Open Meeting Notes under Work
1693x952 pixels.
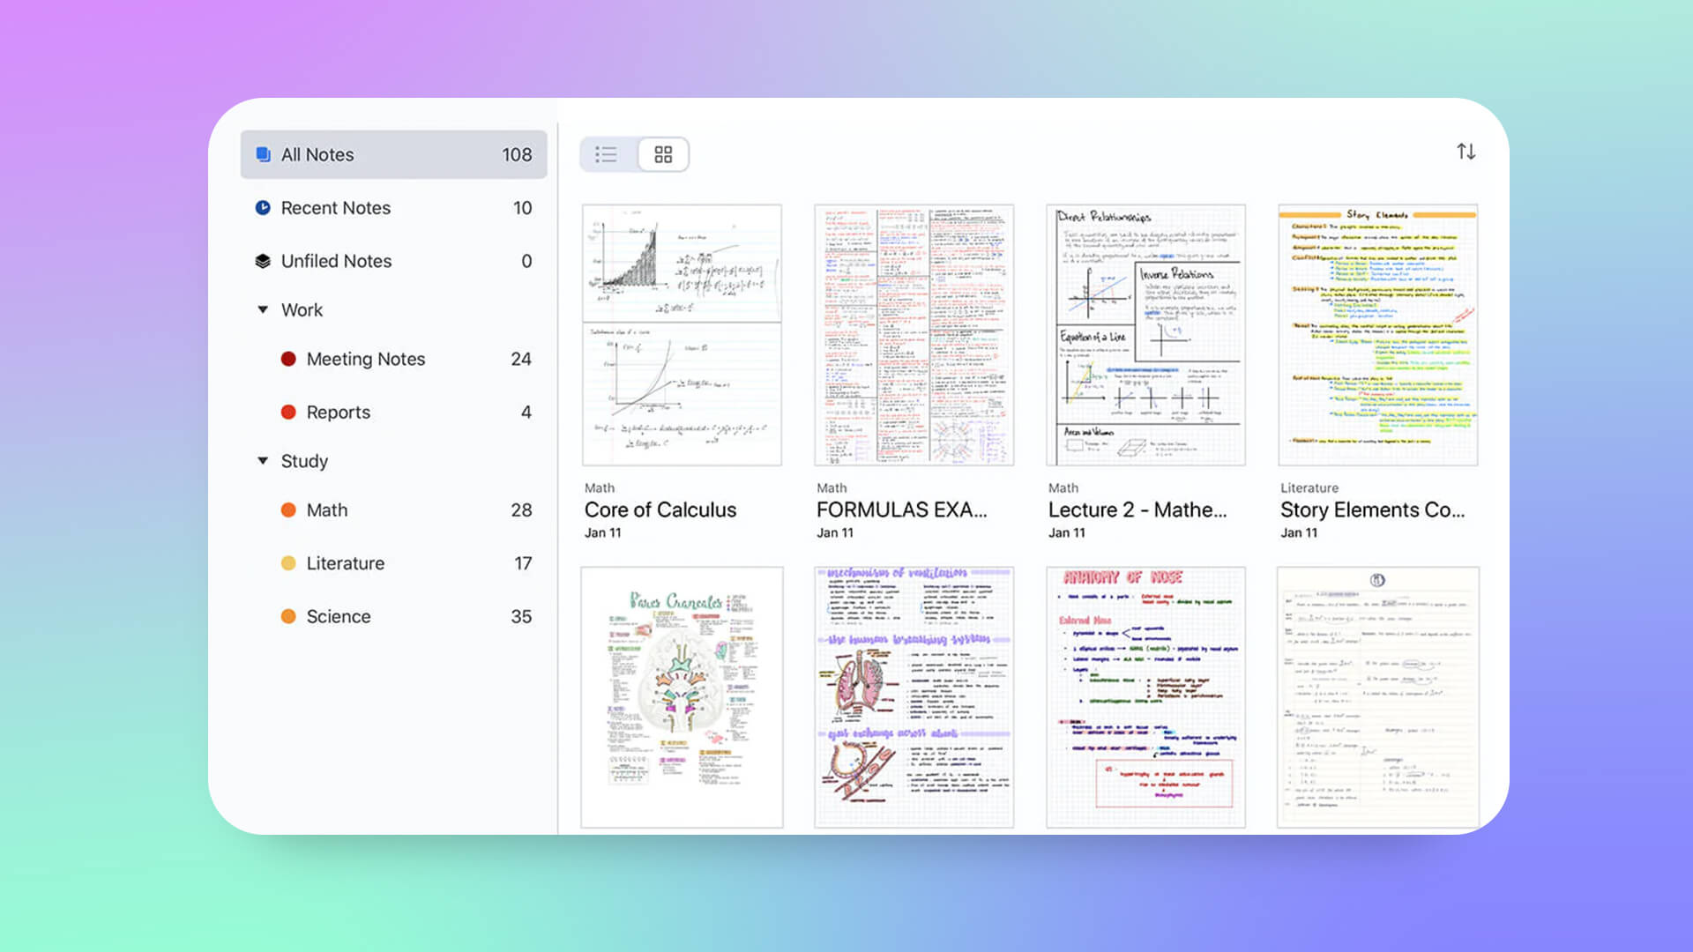click(x=365, y=358)
